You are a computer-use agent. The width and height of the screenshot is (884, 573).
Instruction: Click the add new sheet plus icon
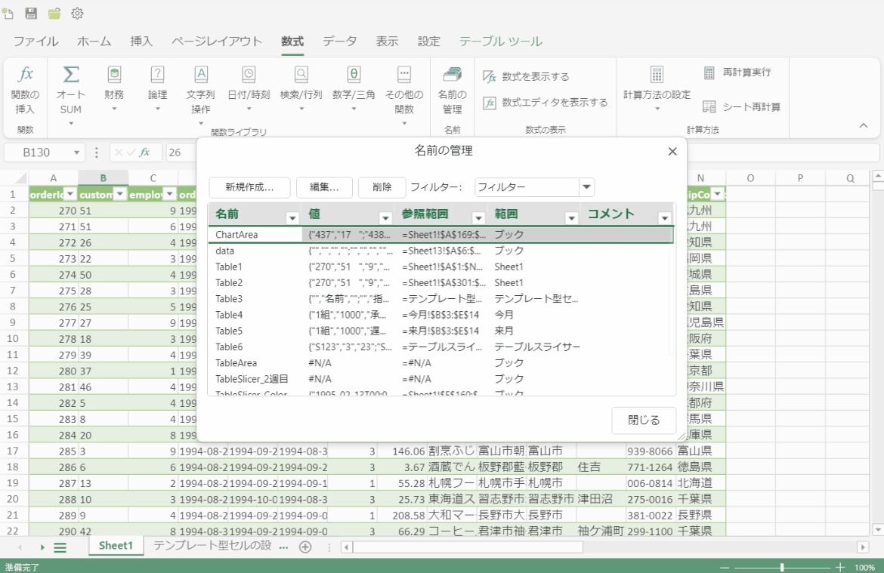coord(305,547)
